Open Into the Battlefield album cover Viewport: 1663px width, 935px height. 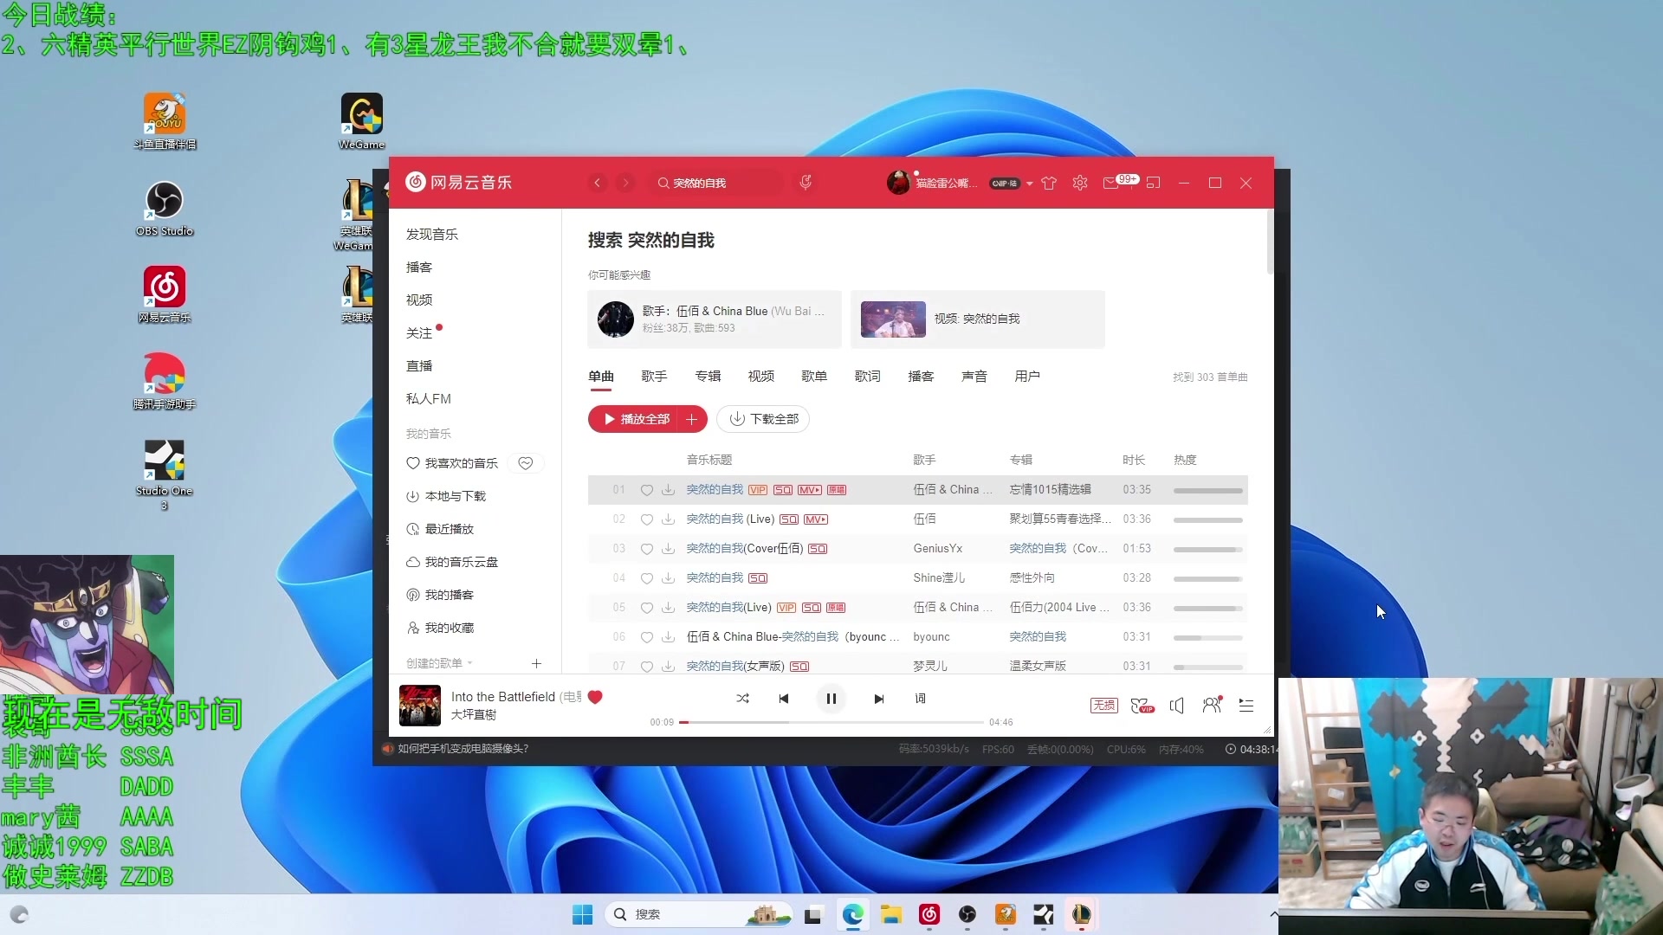[420, 705]
